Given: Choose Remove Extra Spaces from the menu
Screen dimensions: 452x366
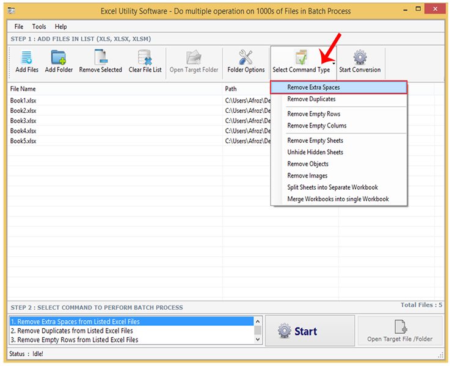Looking at the screenshot, I should (339, 87).
